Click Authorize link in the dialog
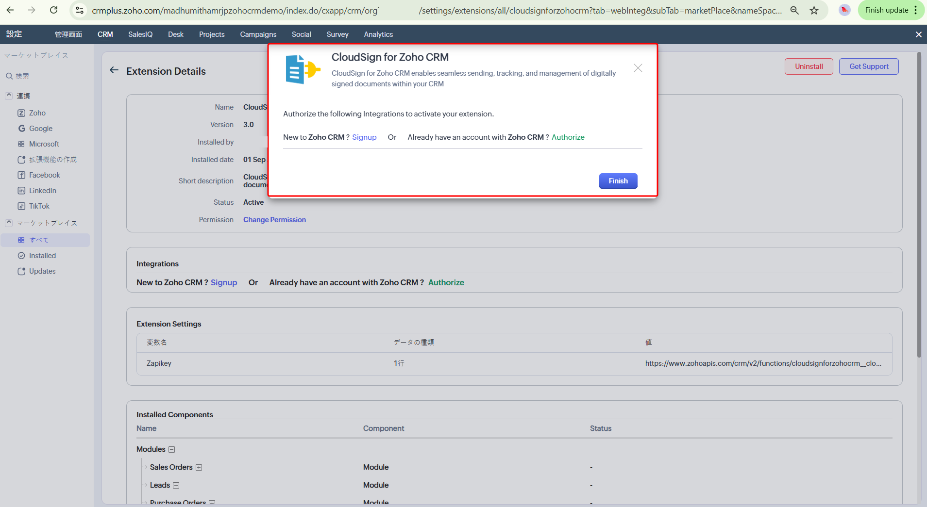The height and width of the screenshot is (507, 927). tap(568, 137)
